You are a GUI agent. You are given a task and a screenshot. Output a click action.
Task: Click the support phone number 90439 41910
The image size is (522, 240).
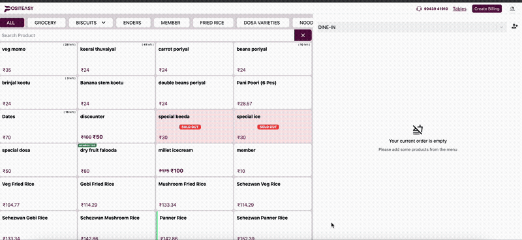point(436,9)
